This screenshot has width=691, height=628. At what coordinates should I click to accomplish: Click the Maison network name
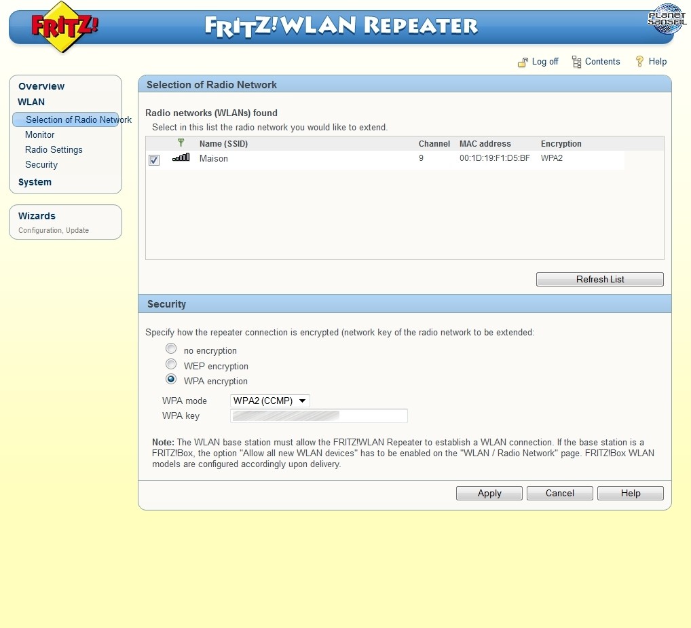214,159
